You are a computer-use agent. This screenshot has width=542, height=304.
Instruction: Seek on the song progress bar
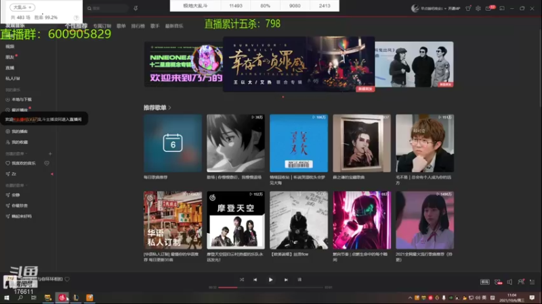click(x=270, y=288)
